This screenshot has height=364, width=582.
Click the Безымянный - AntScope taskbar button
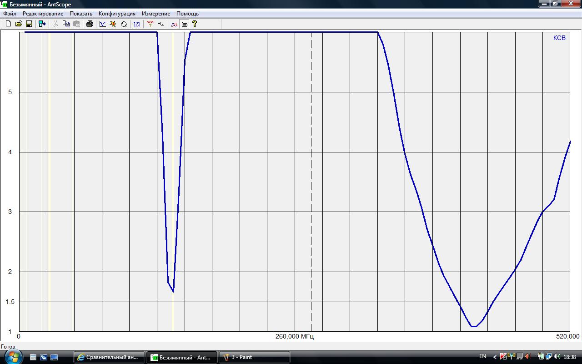click(x=181, y=357)
